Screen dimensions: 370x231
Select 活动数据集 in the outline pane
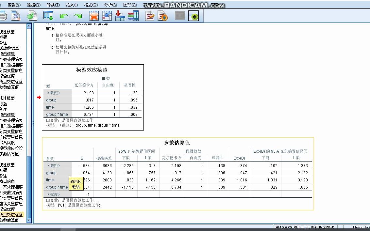coord(11,48)
